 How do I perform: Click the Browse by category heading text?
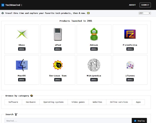pos(17,96)
